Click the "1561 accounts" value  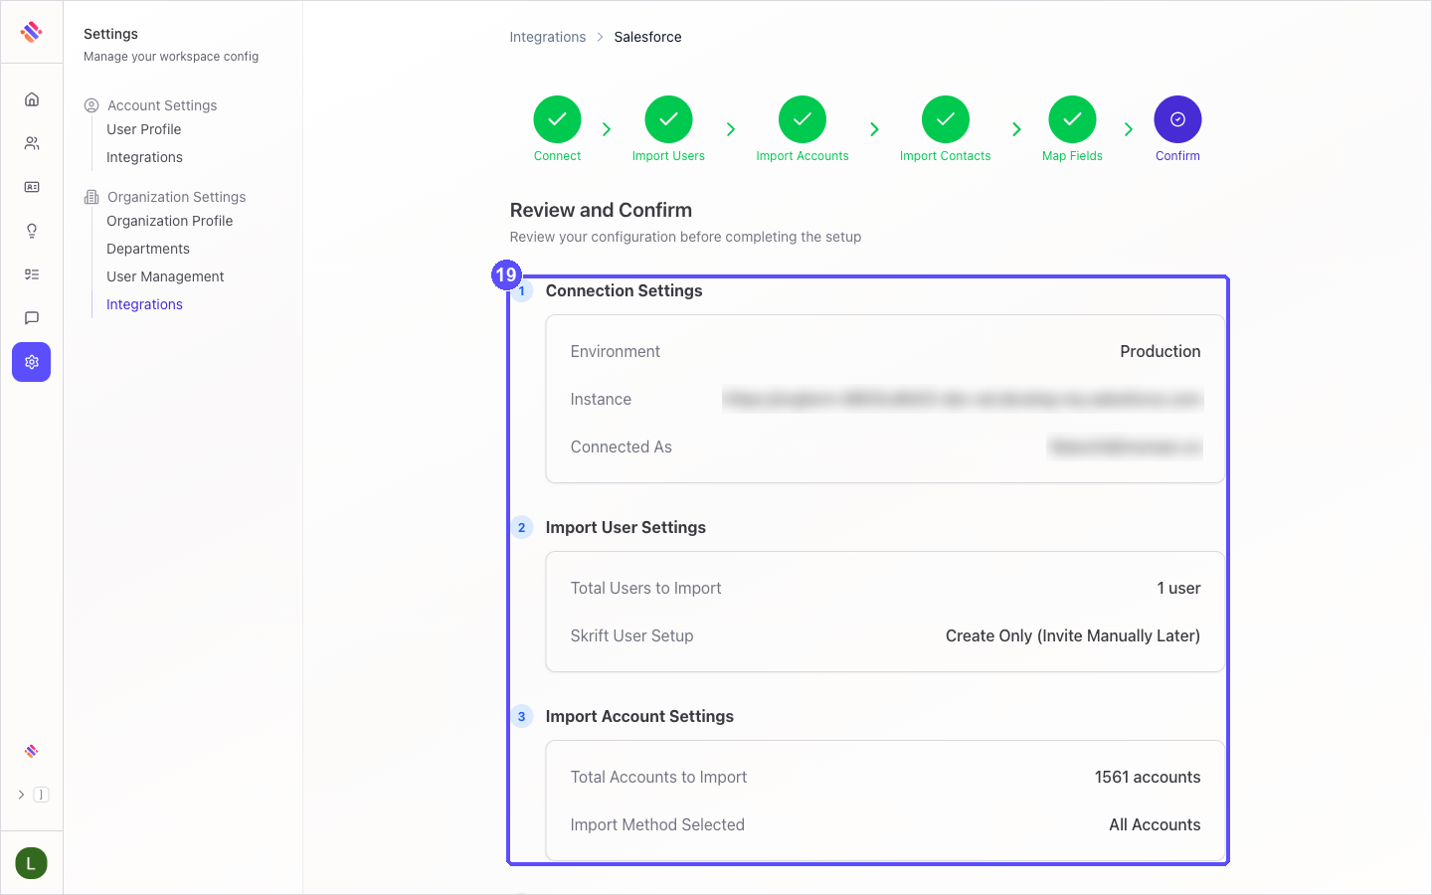(x=1148, y=777)
